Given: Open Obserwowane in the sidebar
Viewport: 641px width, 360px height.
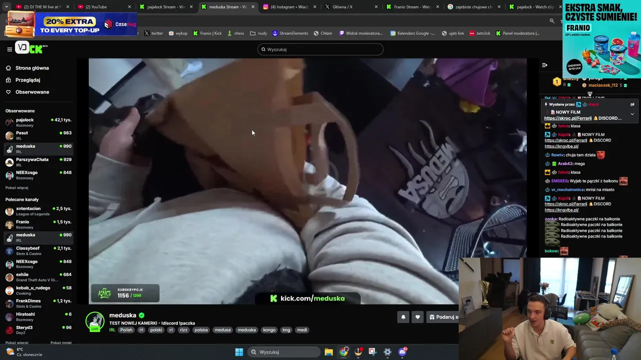Looking at the screenshot, I should coord(32,92).
